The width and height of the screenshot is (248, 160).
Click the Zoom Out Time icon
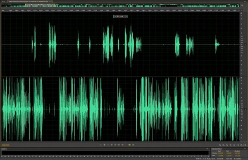(231, 145)
